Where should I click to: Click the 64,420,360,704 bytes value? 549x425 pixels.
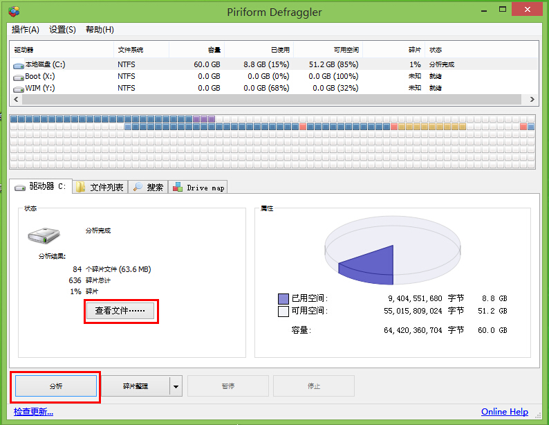coord(413,330)
